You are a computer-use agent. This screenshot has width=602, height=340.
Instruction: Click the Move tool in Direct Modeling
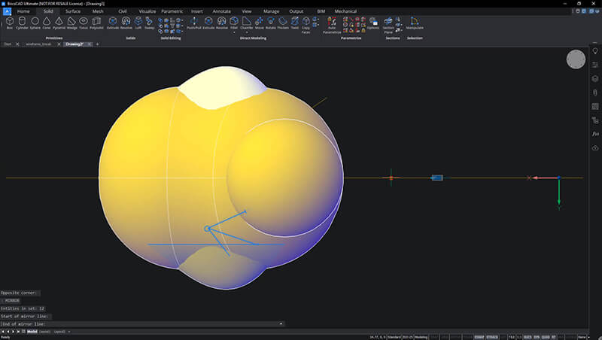[x=259, y=23]
